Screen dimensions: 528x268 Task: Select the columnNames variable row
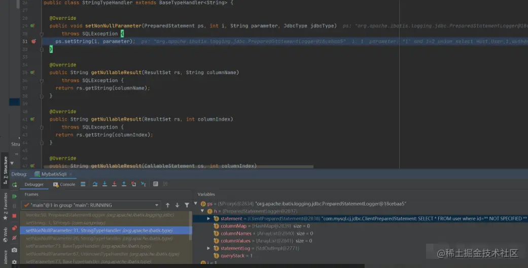coord(360,233)
